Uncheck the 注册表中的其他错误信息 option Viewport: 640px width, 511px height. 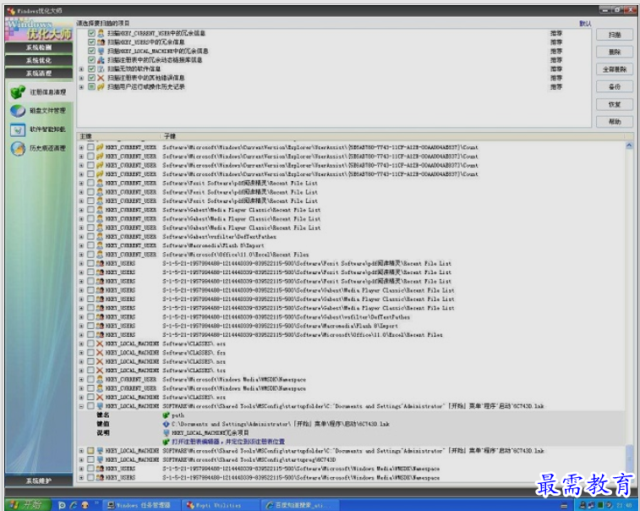click(91, 78)
